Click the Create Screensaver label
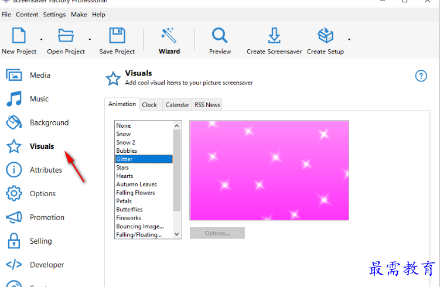This screenshot has width=440, height=287. [274, 52]
